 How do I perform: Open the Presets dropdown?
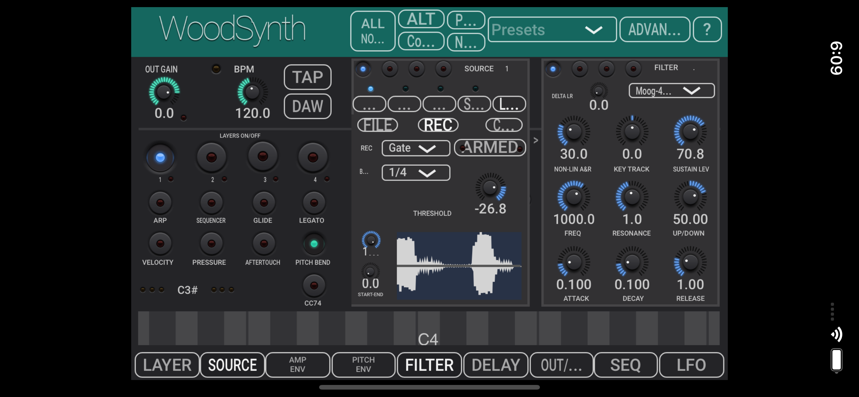552,30
